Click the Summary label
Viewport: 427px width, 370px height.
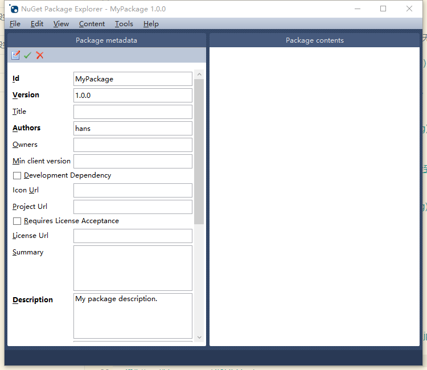pyautogui.click(x=28, y=252)
